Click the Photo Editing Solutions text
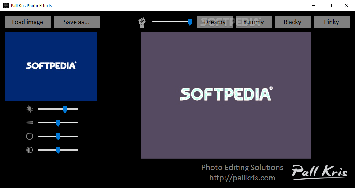This screenshot has height=188, width=355. (242, 168)
